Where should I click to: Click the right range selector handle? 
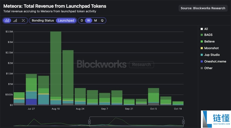pyautogui.click(x=183, y=122)
